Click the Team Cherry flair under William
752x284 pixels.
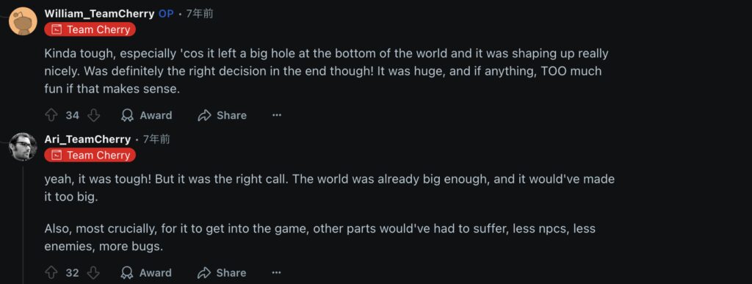tap(90, 29)
